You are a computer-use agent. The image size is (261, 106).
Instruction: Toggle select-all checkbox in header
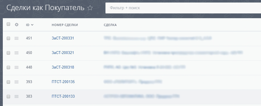(8, 24)
